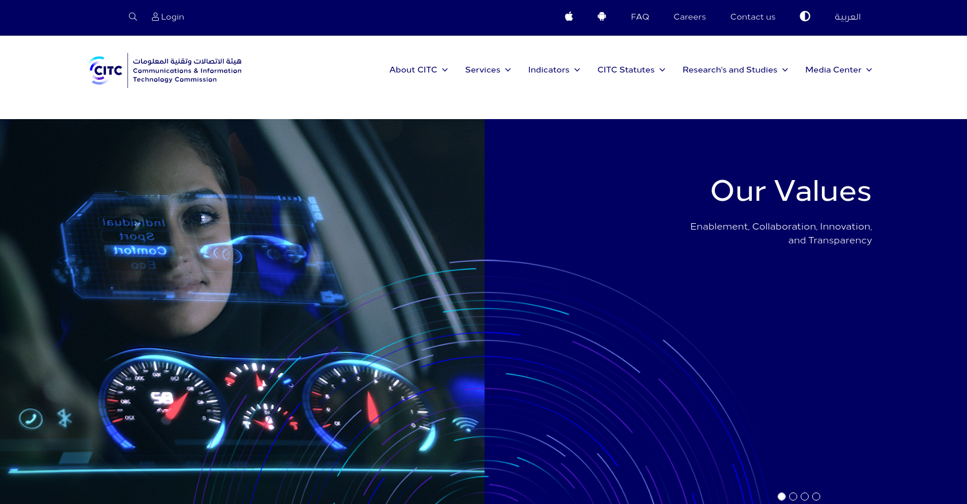This screenshot has height=504, width=967.
Task: Select the first carousel slide dot
Action: (782, 497)
